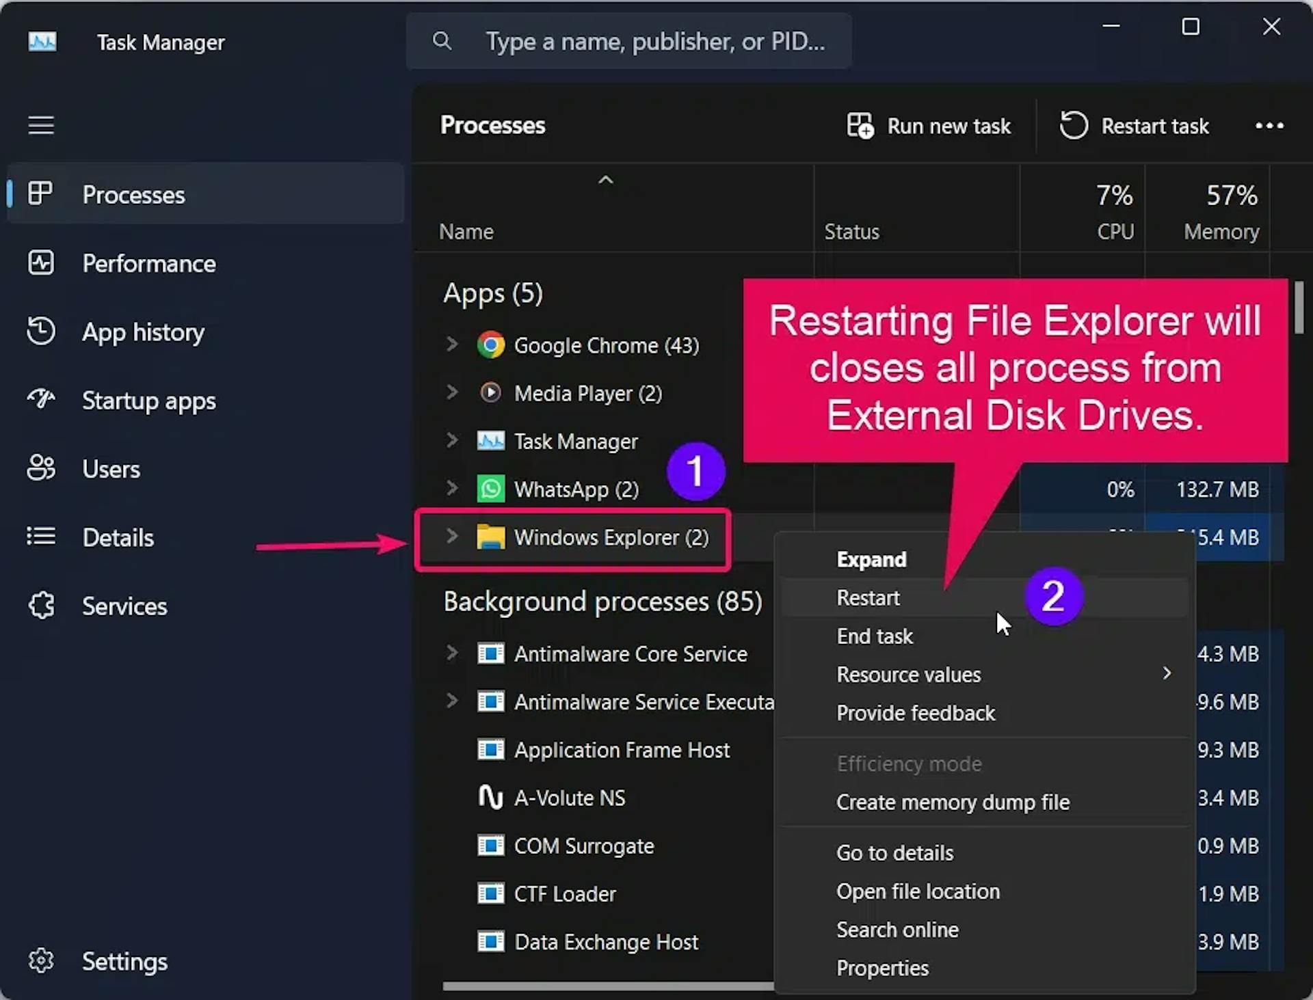Select the WhatsApp process icon
Viewport: 1313px width, 1000px height.
(x=491, y=489)
